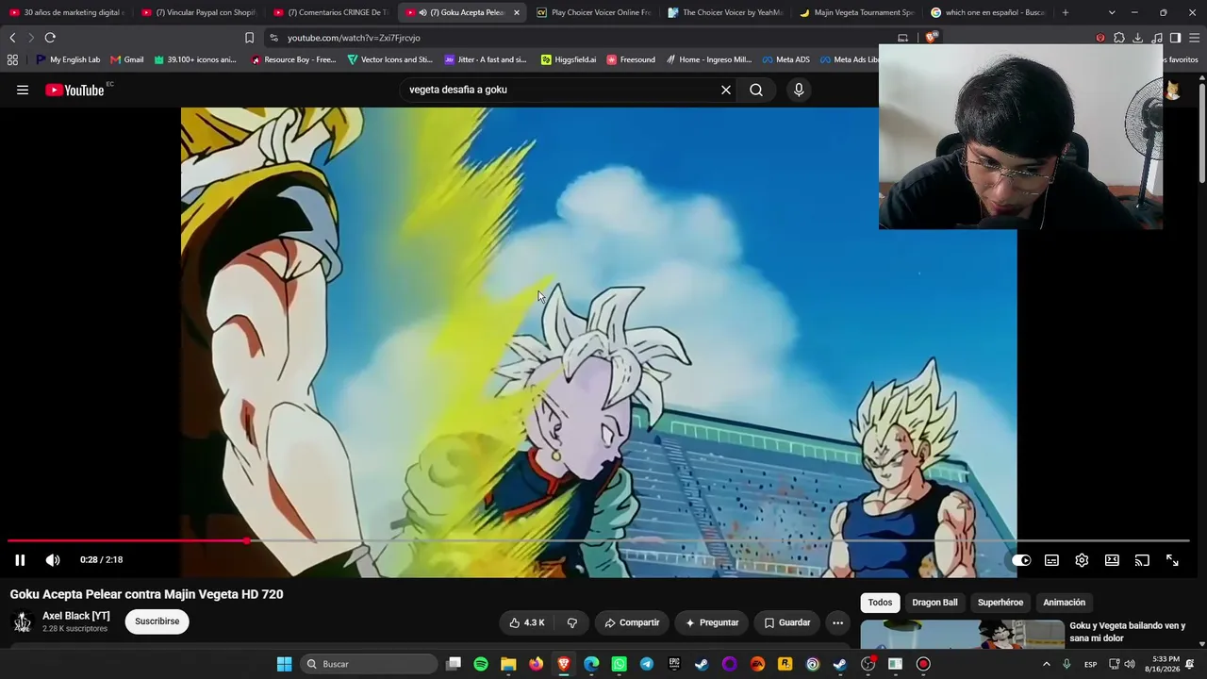This screenshot has width=1207, height=679.
Task: Go back in the browser
Action: (12, 38)
